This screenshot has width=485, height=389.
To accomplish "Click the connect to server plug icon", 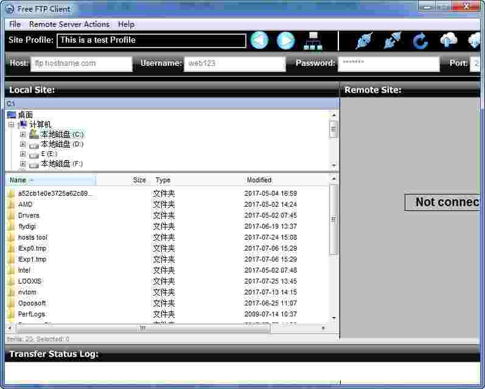I will pyautogui.click(x=364, y=41).
